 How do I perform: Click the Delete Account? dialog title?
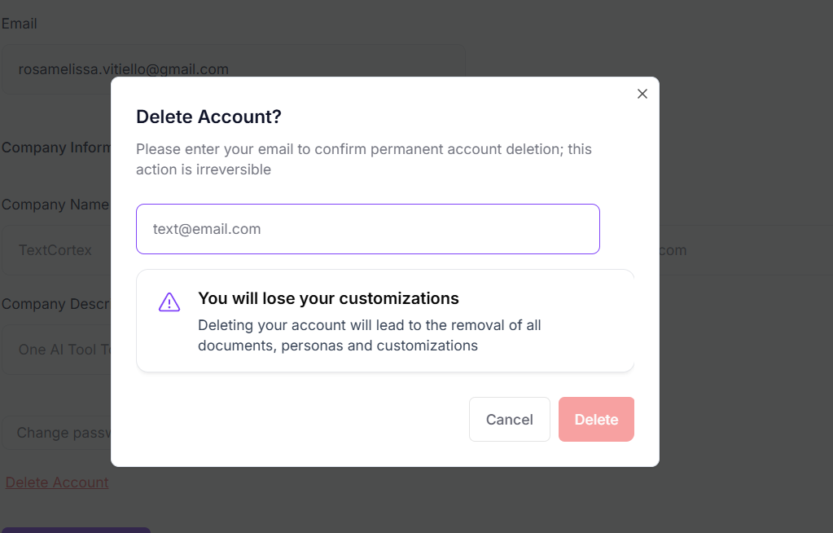click(x=209, y=117)
